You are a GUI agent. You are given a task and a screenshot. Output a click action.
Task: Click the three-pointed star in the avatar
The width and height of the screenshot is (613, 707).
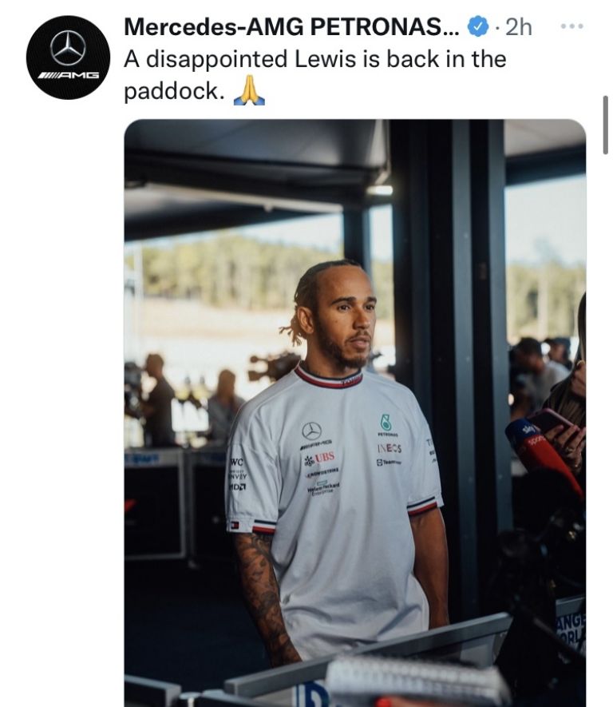(68, 48)
